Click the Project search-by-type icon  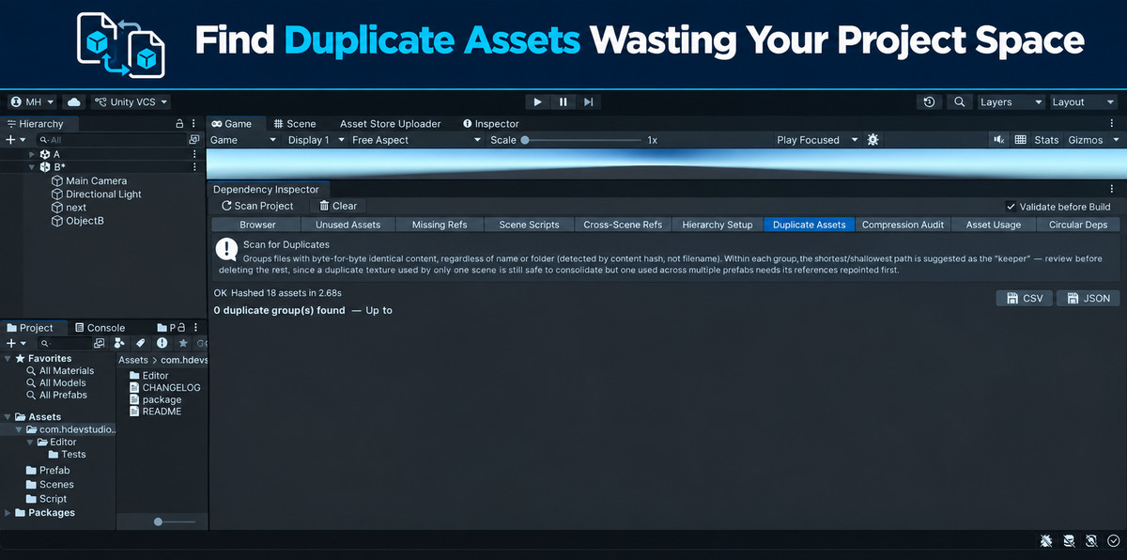pyautogui.click(x=119, y=344)
